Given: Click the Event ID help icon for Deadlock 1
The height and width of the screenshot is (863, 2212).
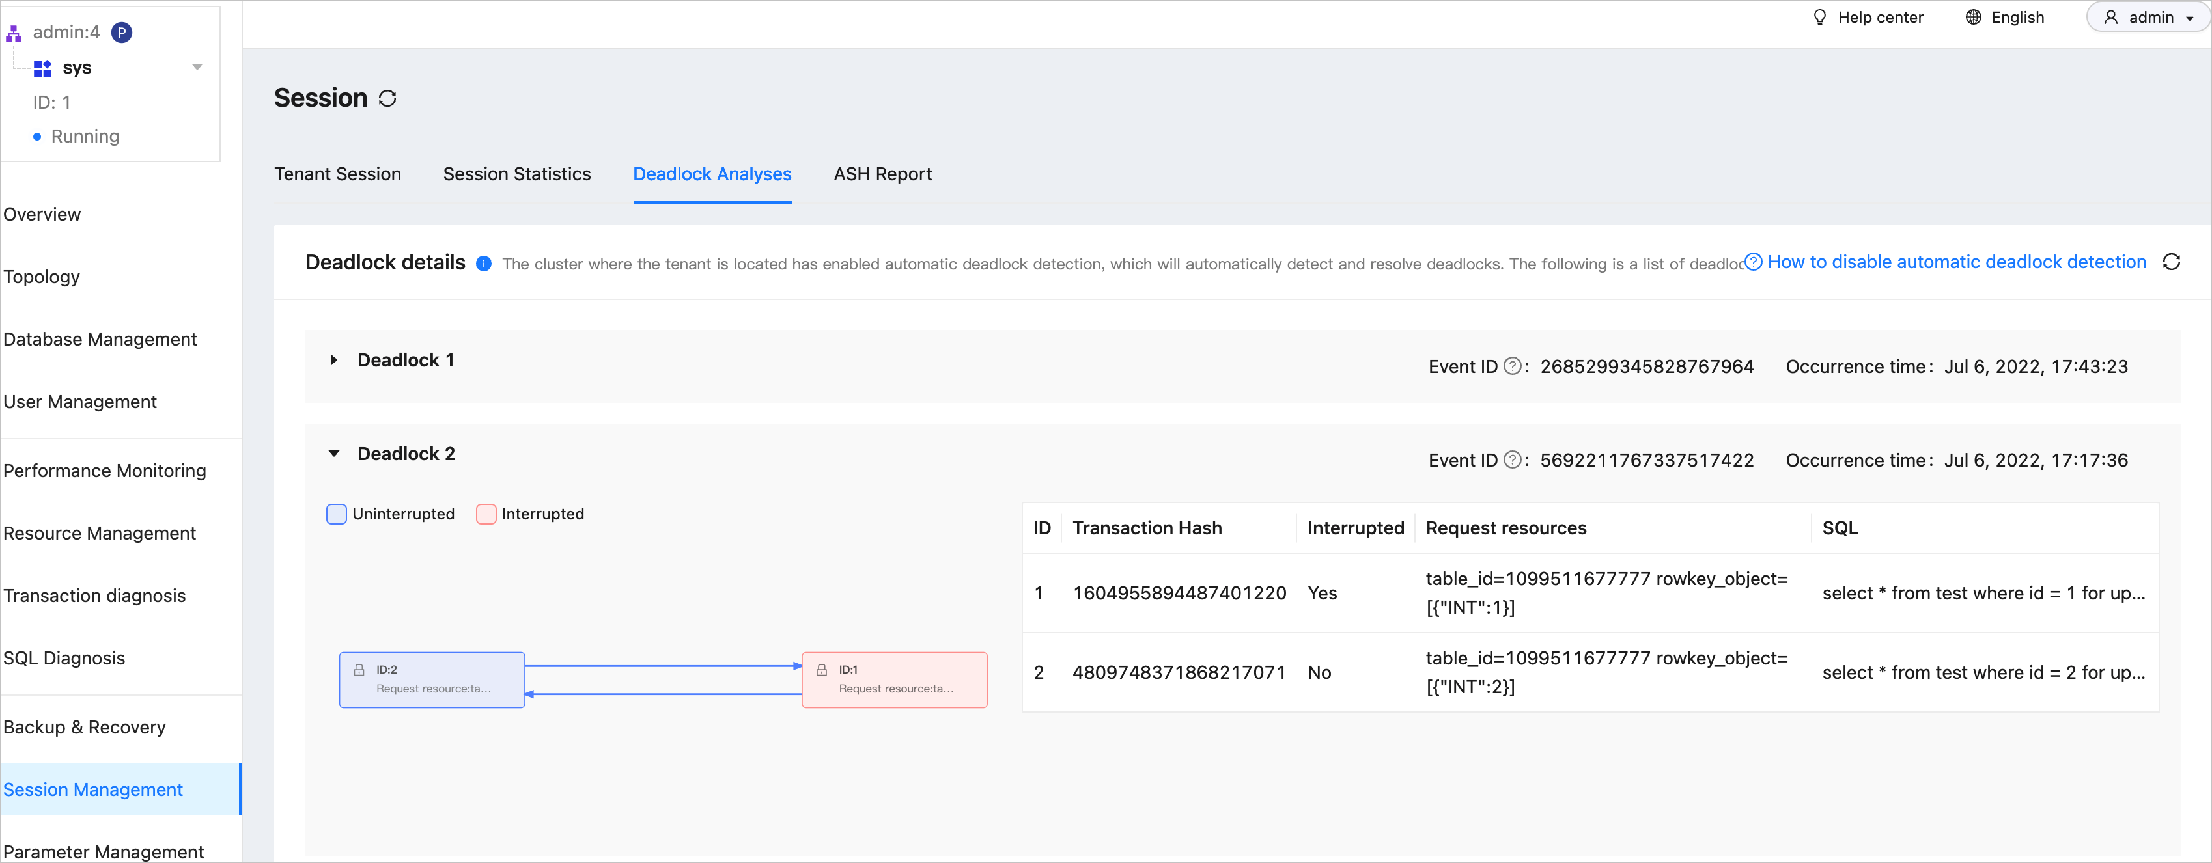Looking at the screenshot, I should click(1512, 366).
